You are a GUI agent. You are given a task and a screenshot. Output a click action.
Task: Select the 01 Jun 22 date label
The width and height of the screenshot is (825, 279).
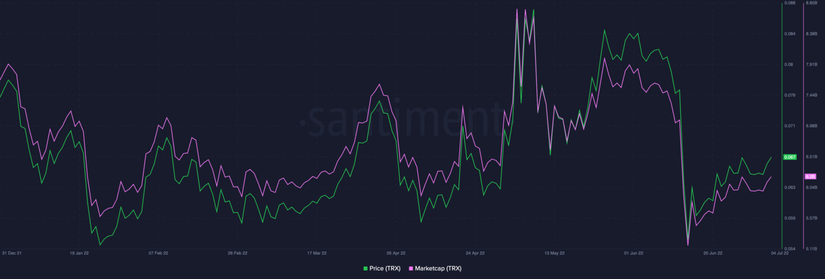634,252
